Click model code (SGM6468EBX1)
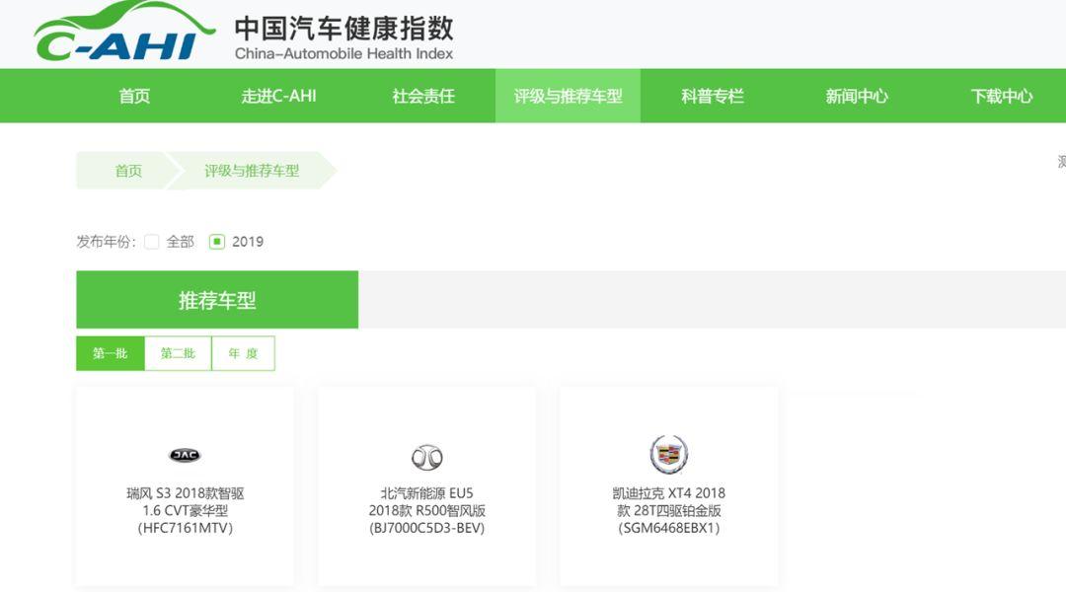Screen dimensions: 1066x592 669,528
